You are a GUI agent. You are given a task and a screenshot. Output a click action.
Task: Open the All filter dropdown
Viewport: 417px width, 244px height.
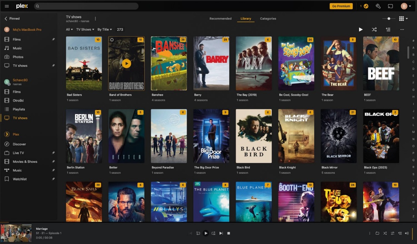pos(69,30)
